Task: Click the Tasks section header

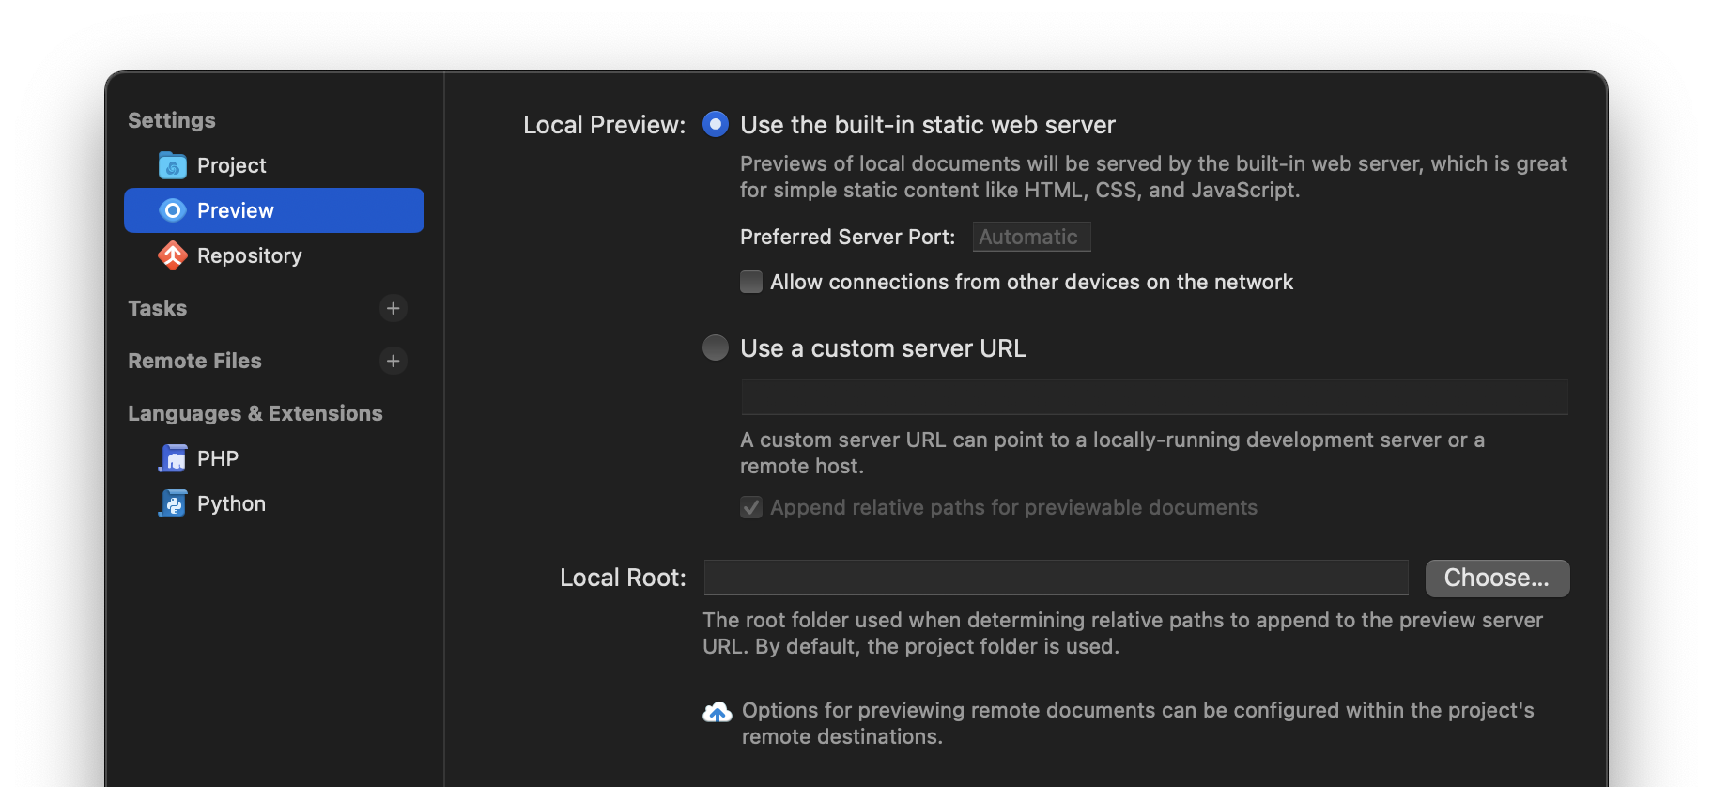Action: coord(158,308)
